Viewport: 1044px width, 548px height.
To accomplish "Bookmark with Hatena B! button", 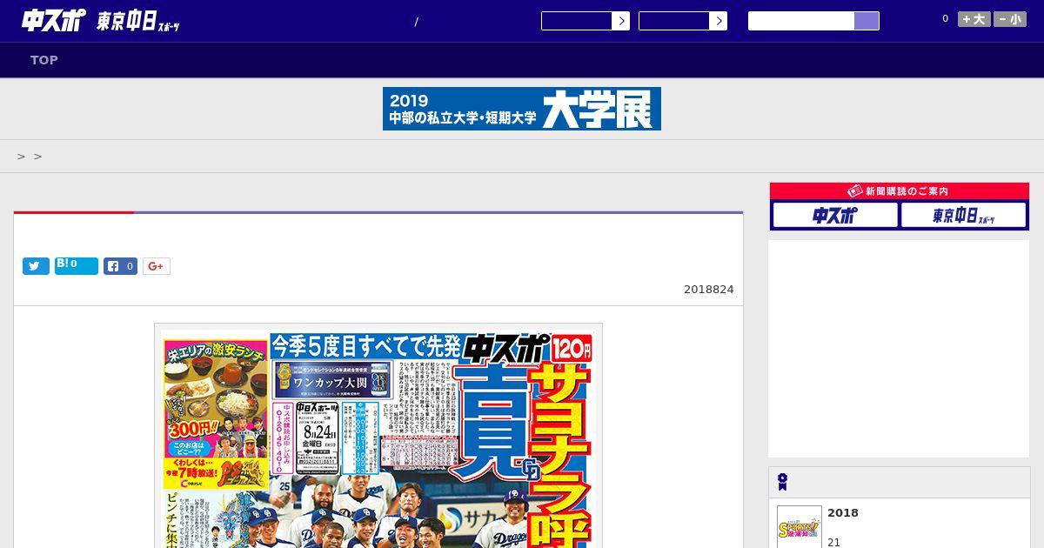I will coord(77,266).
